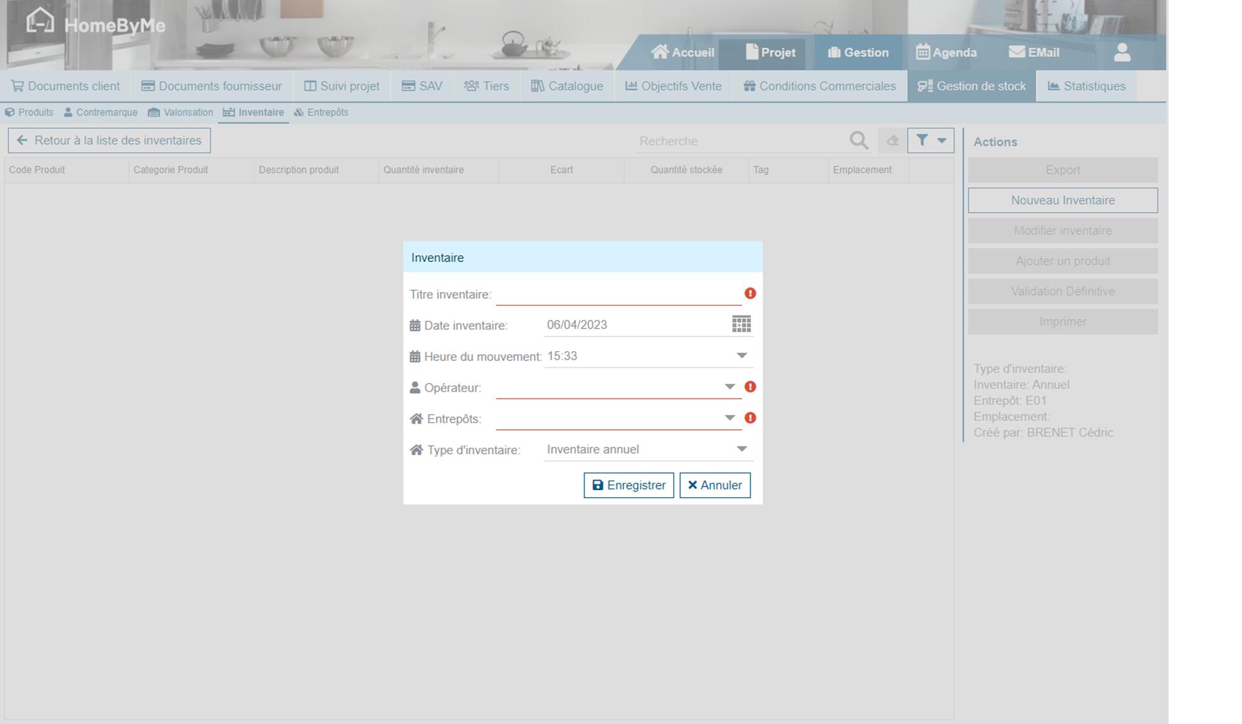1242x724 pixels.
Task: Open the Agenda menu
Action: (946, 53)
